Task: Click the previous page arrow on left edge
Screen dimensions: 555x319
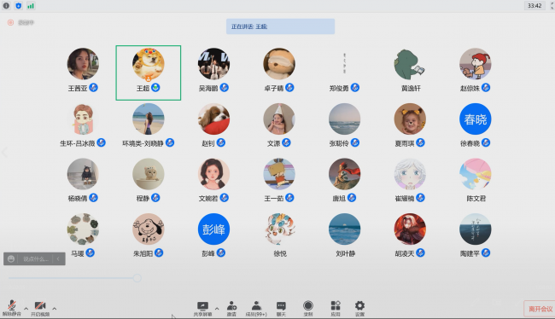Action: (4, 152)
